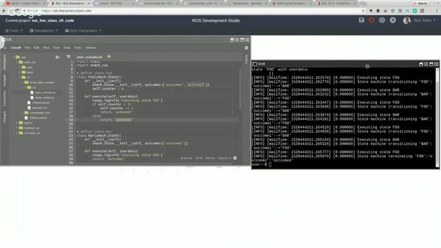Viewport: 441px width, 248px height.
Task: Click the IDE preferences gear icon
Action: click(247, 48)
